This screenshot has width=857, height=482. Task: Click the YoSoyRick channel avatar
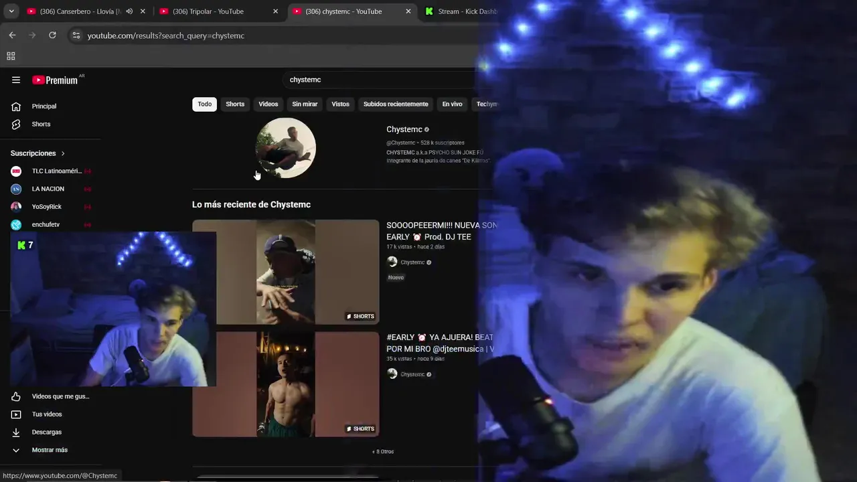click(16, 207)
